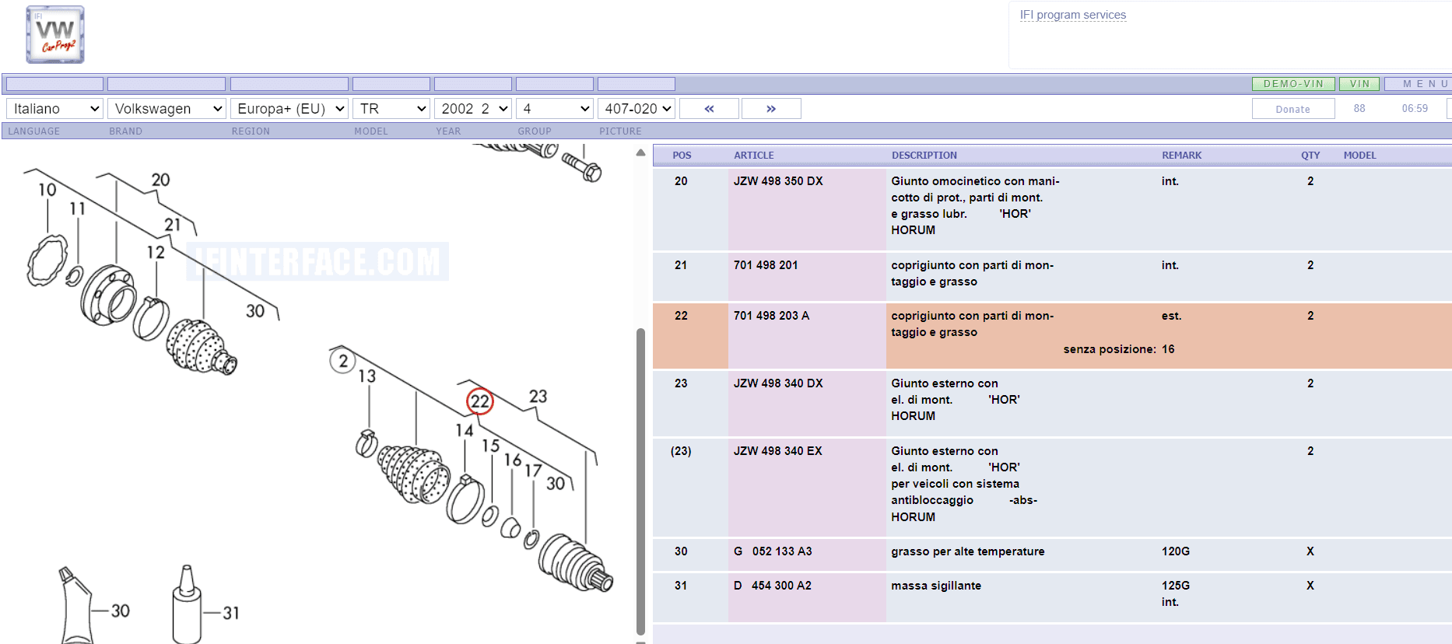The width and height of the screenshot is (1452, 644).
Task: Click the diagram vertical scrollbar
Action: [x=640, y=481]
